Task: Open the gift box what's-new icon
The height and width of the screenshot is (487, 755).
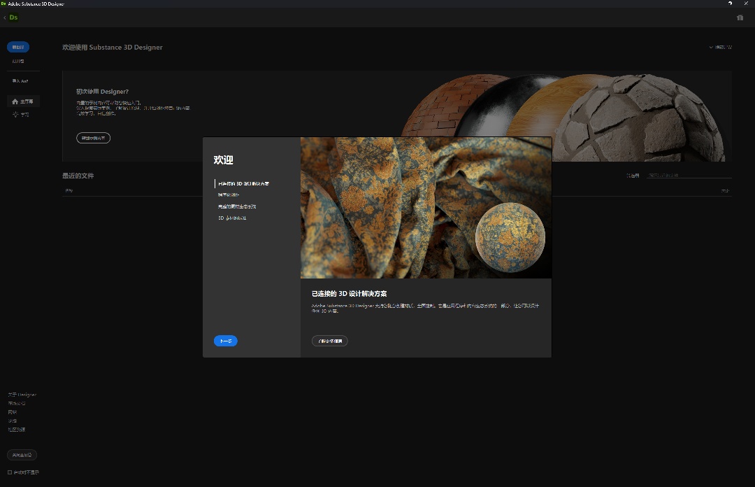Action: [x=740, y=17]
